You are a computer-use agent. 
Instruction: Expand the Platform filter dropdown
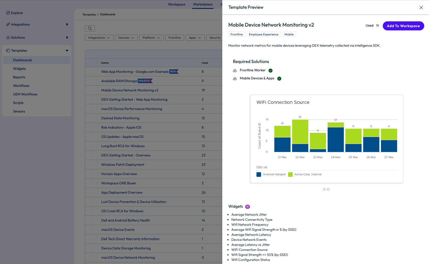tap(151, 38)
